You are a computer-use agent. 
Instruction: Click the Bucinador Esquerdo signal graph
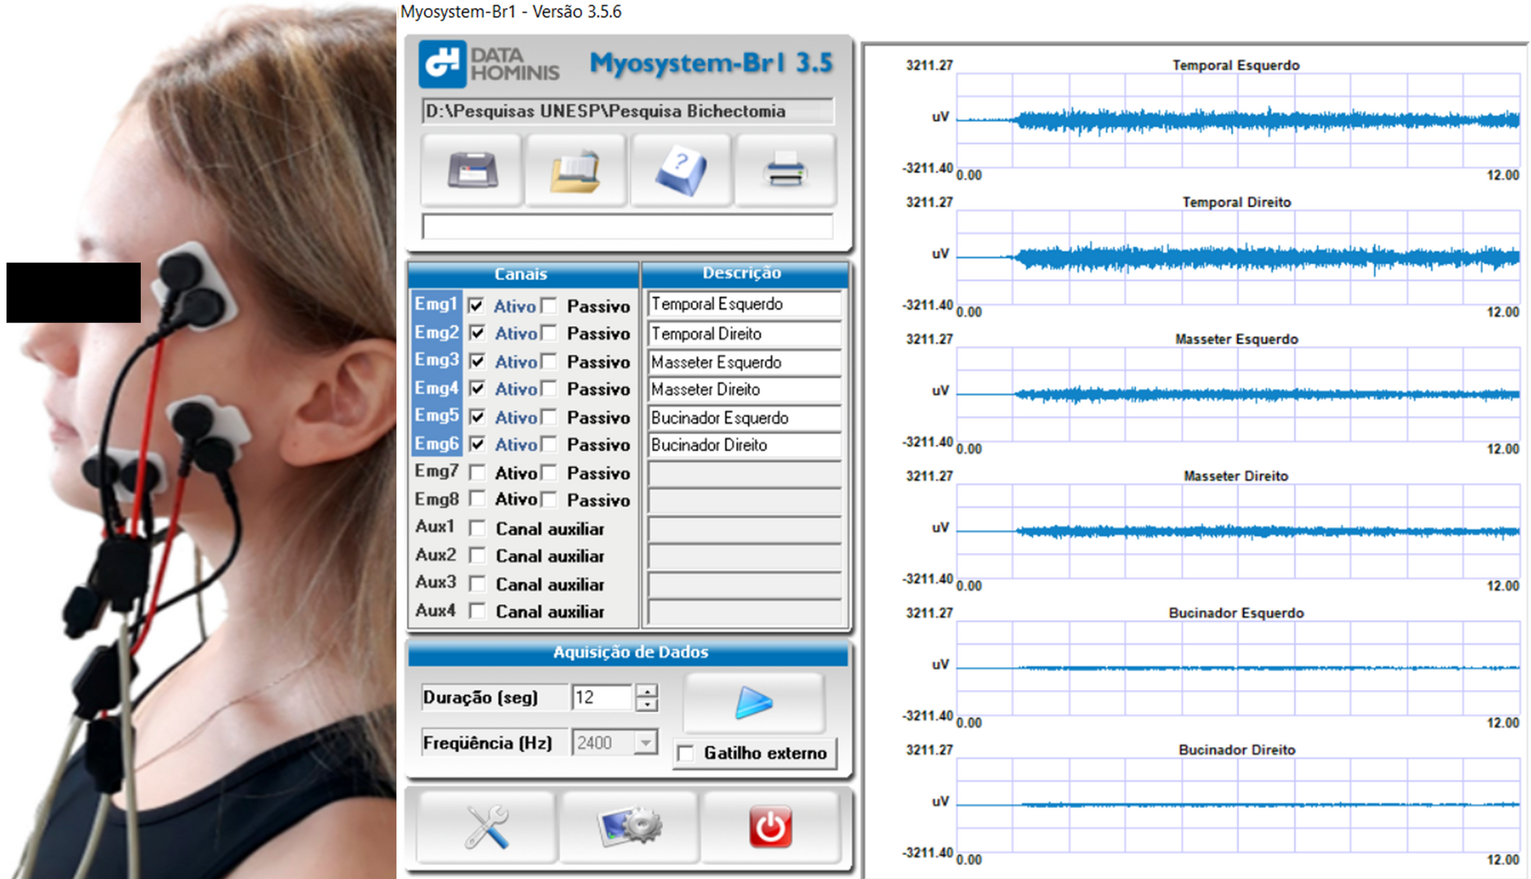click(x=1238, y=667)
